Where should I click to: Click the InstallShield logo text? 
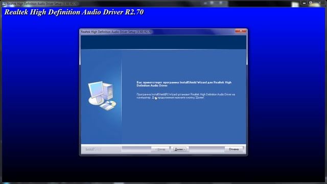94,149
